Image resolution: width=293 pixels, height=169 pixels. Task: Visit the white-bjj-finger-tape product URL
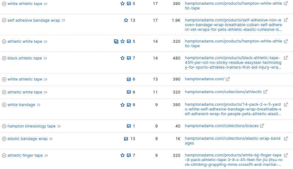pyautogui.click(x=234, y=160)
